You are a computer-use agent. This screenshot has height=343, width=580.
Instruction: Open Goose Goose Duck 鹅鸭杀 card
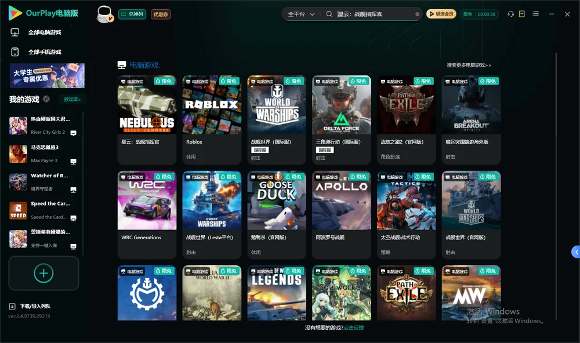click(277, 215)
